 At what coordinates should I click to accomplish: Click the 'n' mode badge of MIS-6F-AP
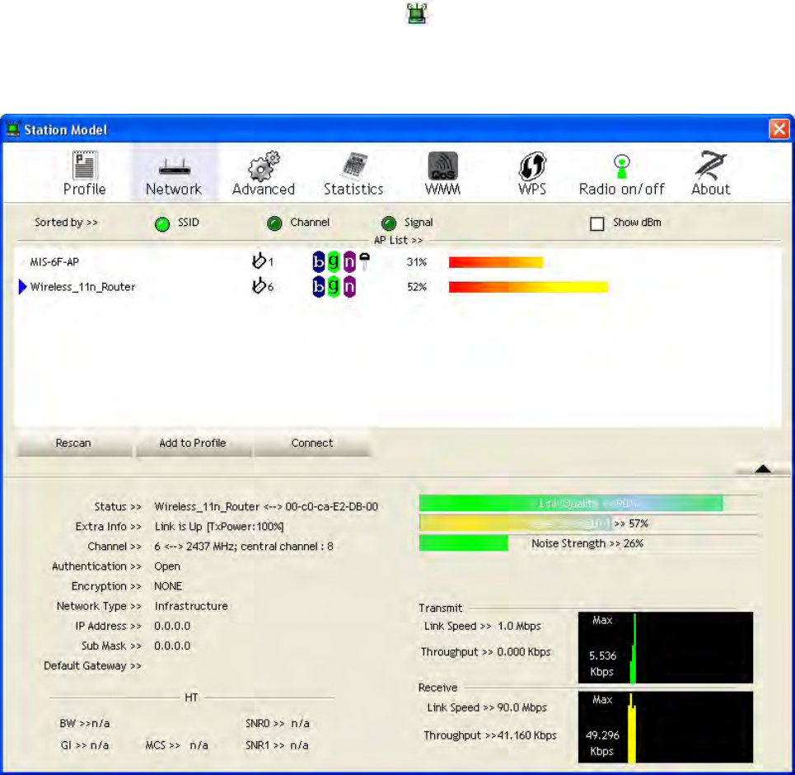click(x=349, y=262)
